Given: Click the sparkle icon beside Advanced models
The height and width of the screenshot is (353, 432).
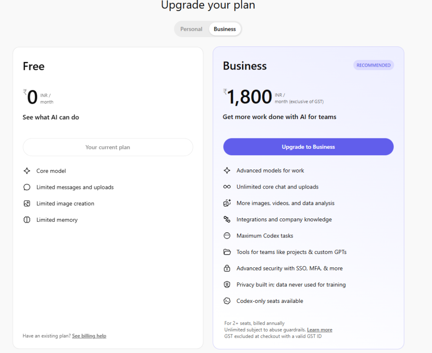Looking at the screenshot, I should [227, 170].
